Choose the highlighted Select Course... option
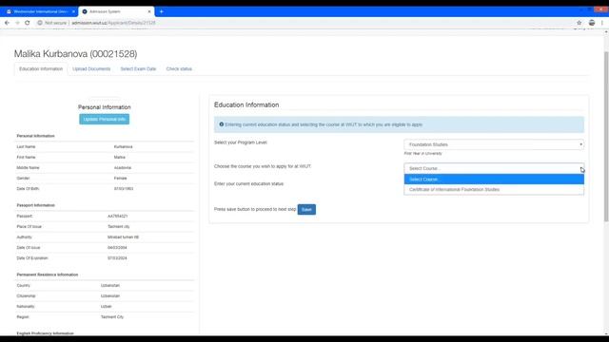 494,180
